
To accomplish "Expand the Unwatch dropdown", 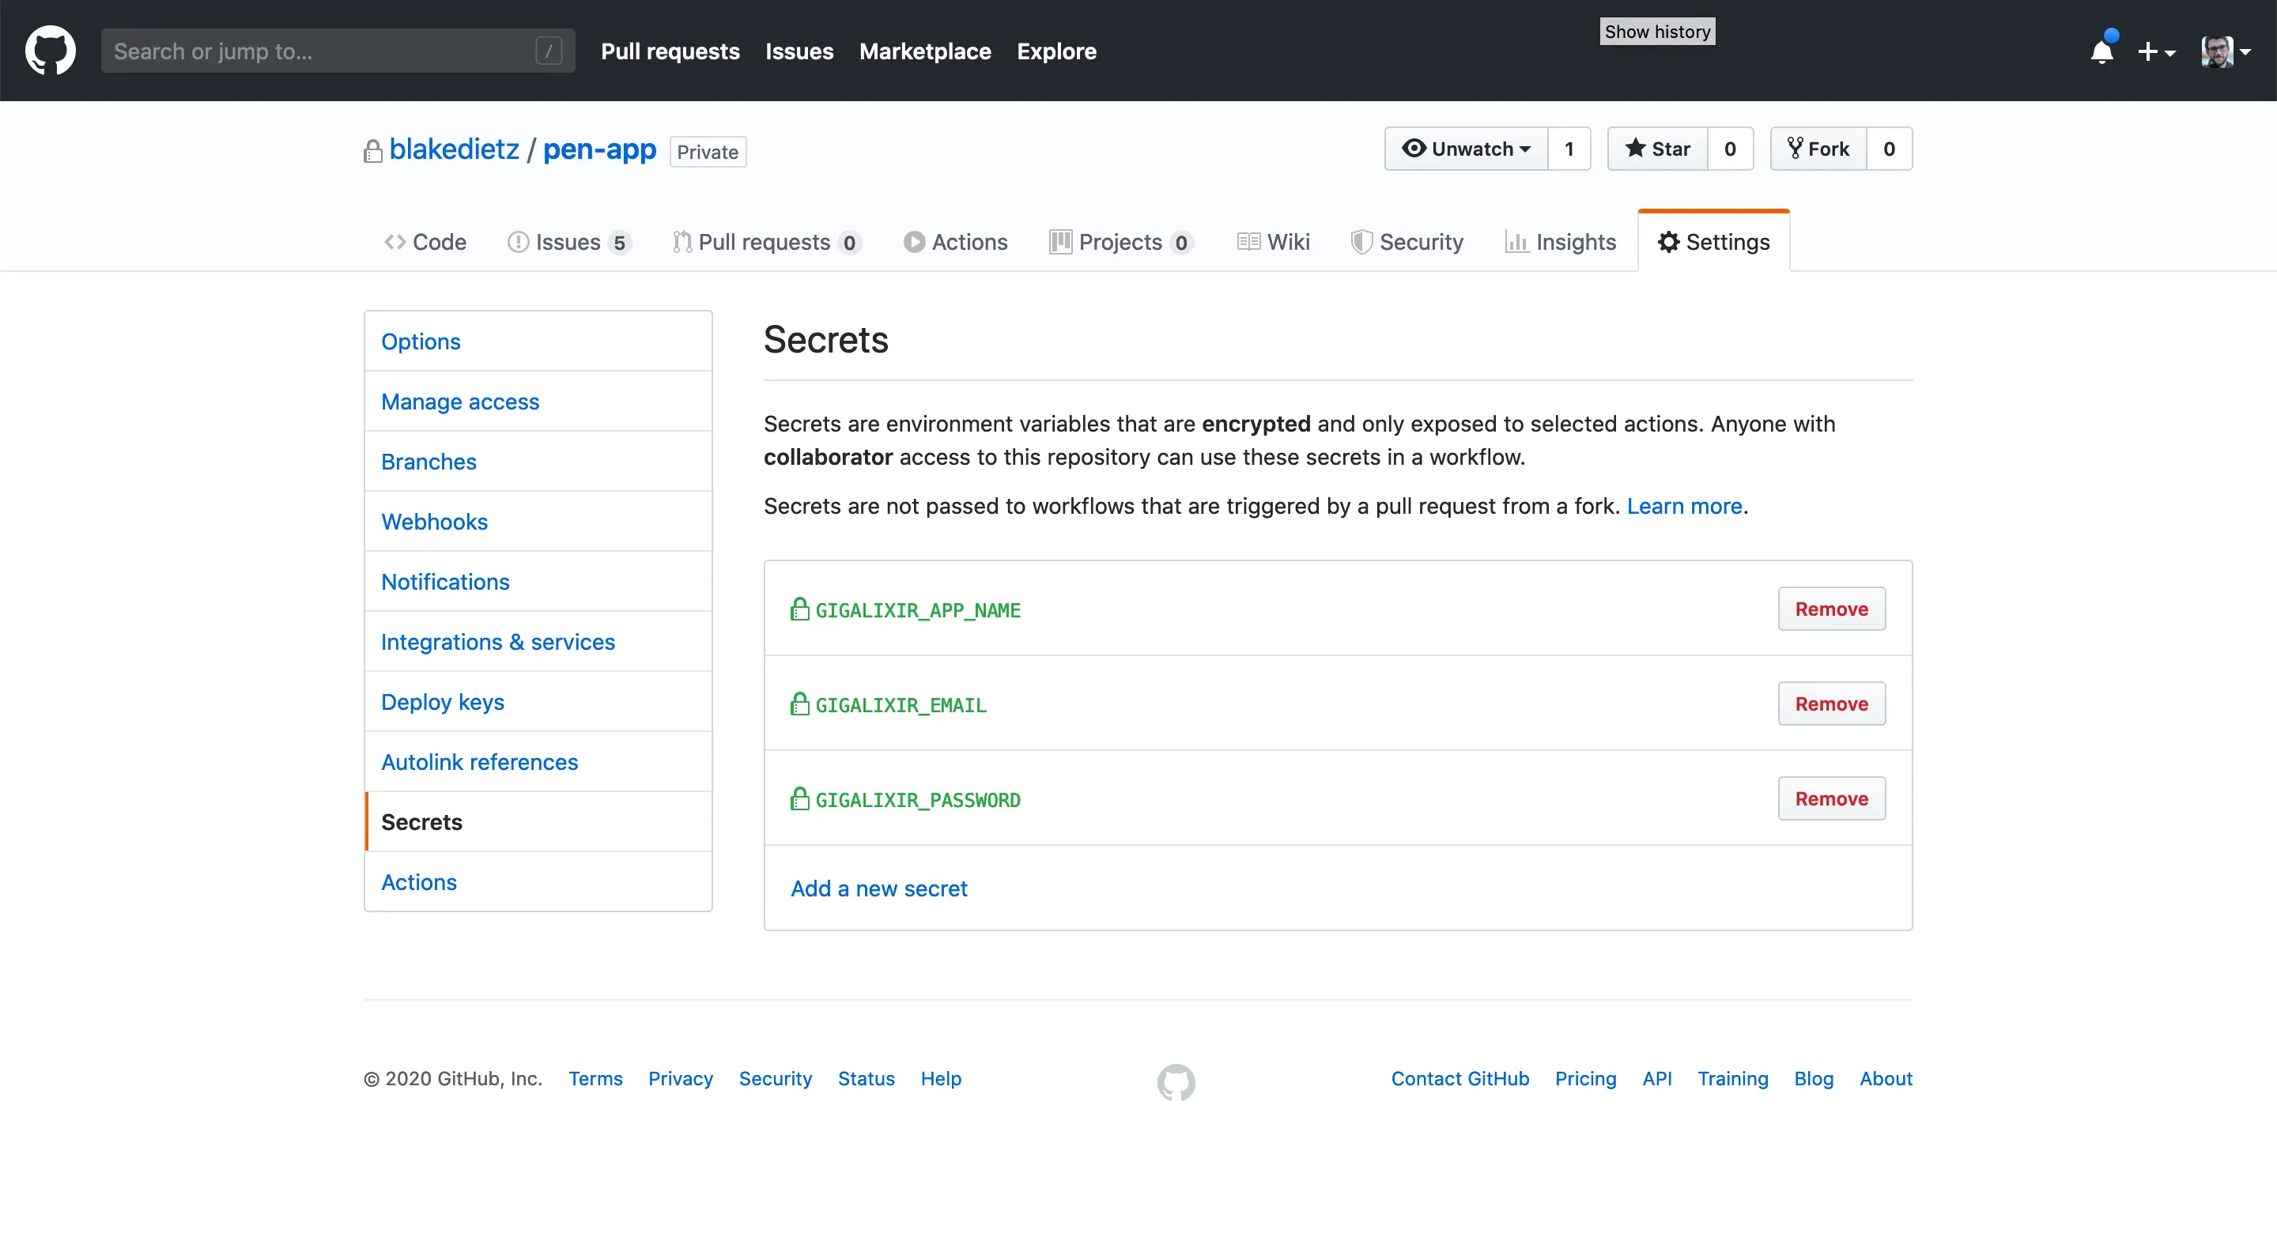I will 1467,149.
